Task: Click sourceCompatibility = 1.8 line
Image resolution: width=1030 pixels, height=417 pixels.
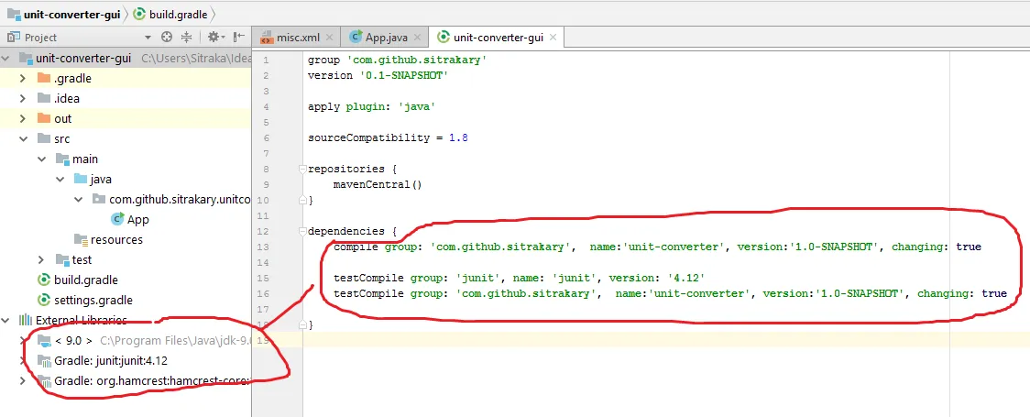Action: 388,137
